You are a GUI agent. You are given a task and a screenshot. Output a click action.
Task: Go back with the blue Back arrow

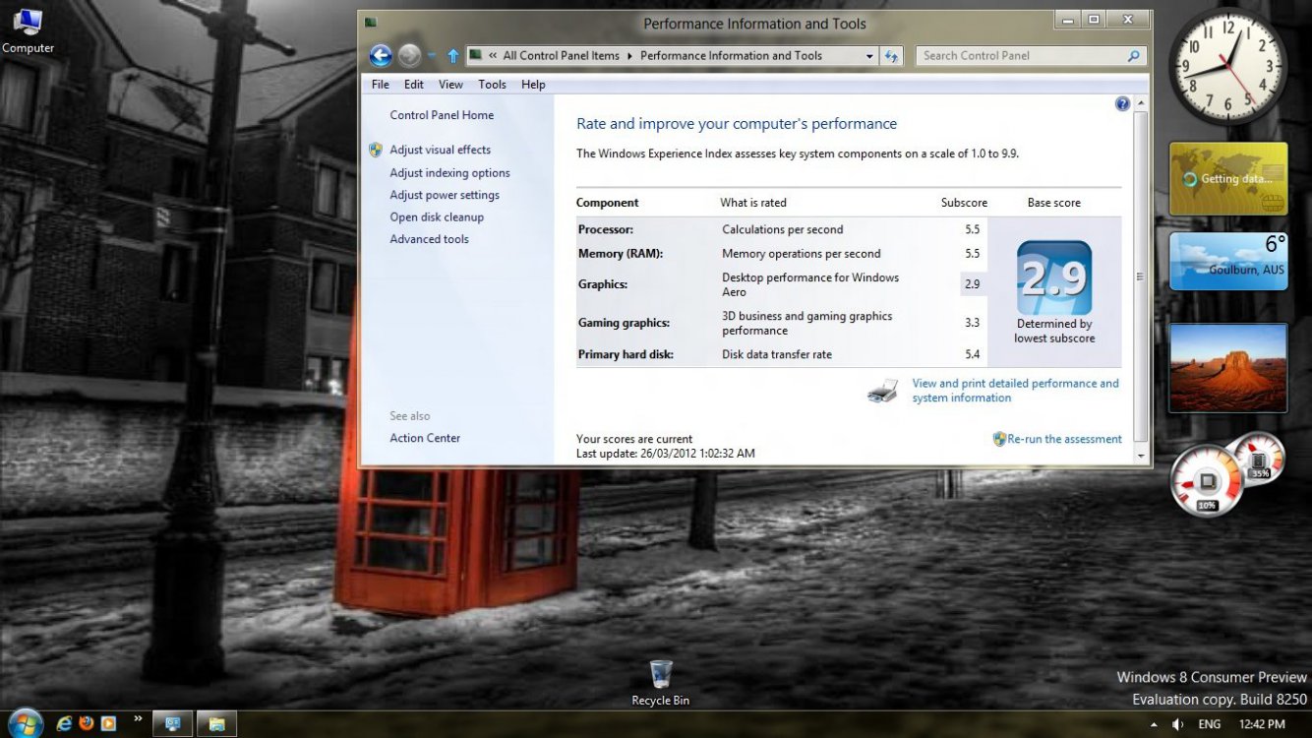pyautogui.click(x=381, y=55)
